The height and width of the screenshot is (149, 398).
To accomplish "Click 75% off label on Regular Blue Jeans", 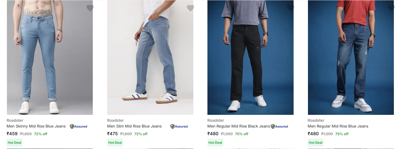I will coord(342,134).
